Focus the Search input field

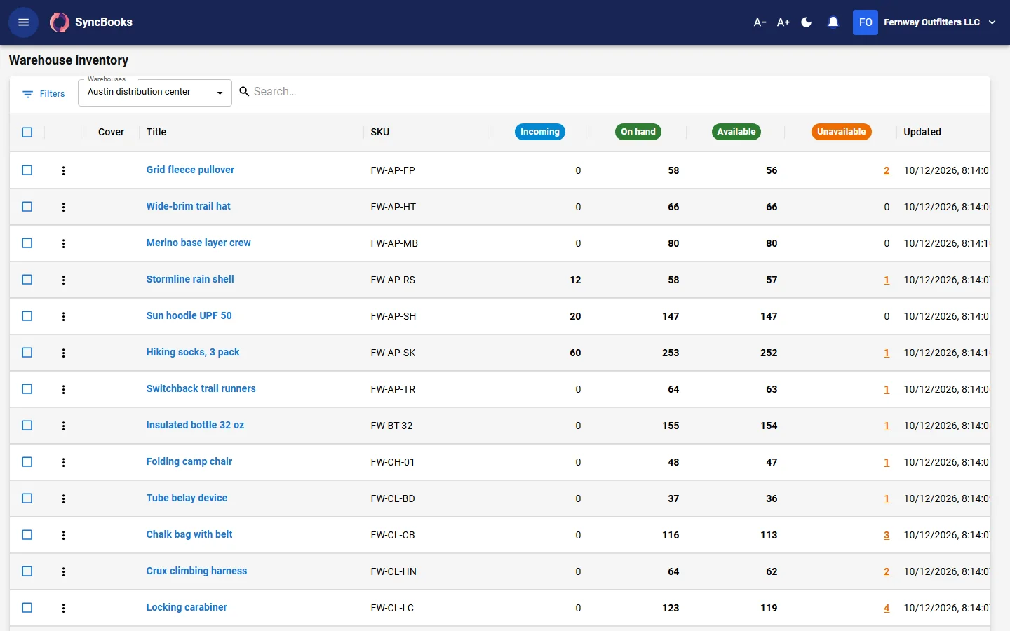[612, 92]
